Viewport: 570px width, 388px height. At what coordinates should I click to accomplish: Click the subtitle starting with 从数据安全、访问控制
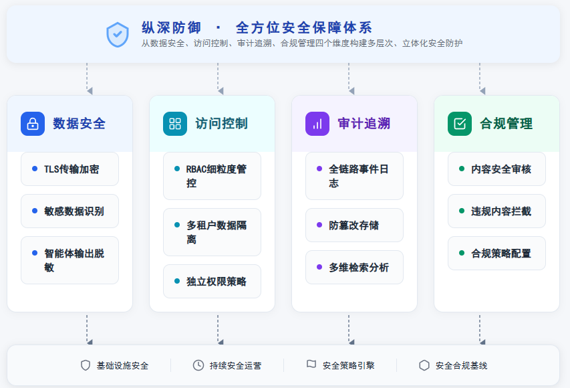302,43
